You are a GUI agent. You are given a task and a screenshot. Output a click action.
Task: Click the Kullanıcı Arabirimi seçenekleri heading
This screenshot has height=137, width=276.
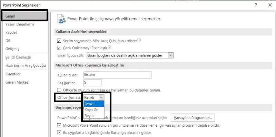[81, 32]
